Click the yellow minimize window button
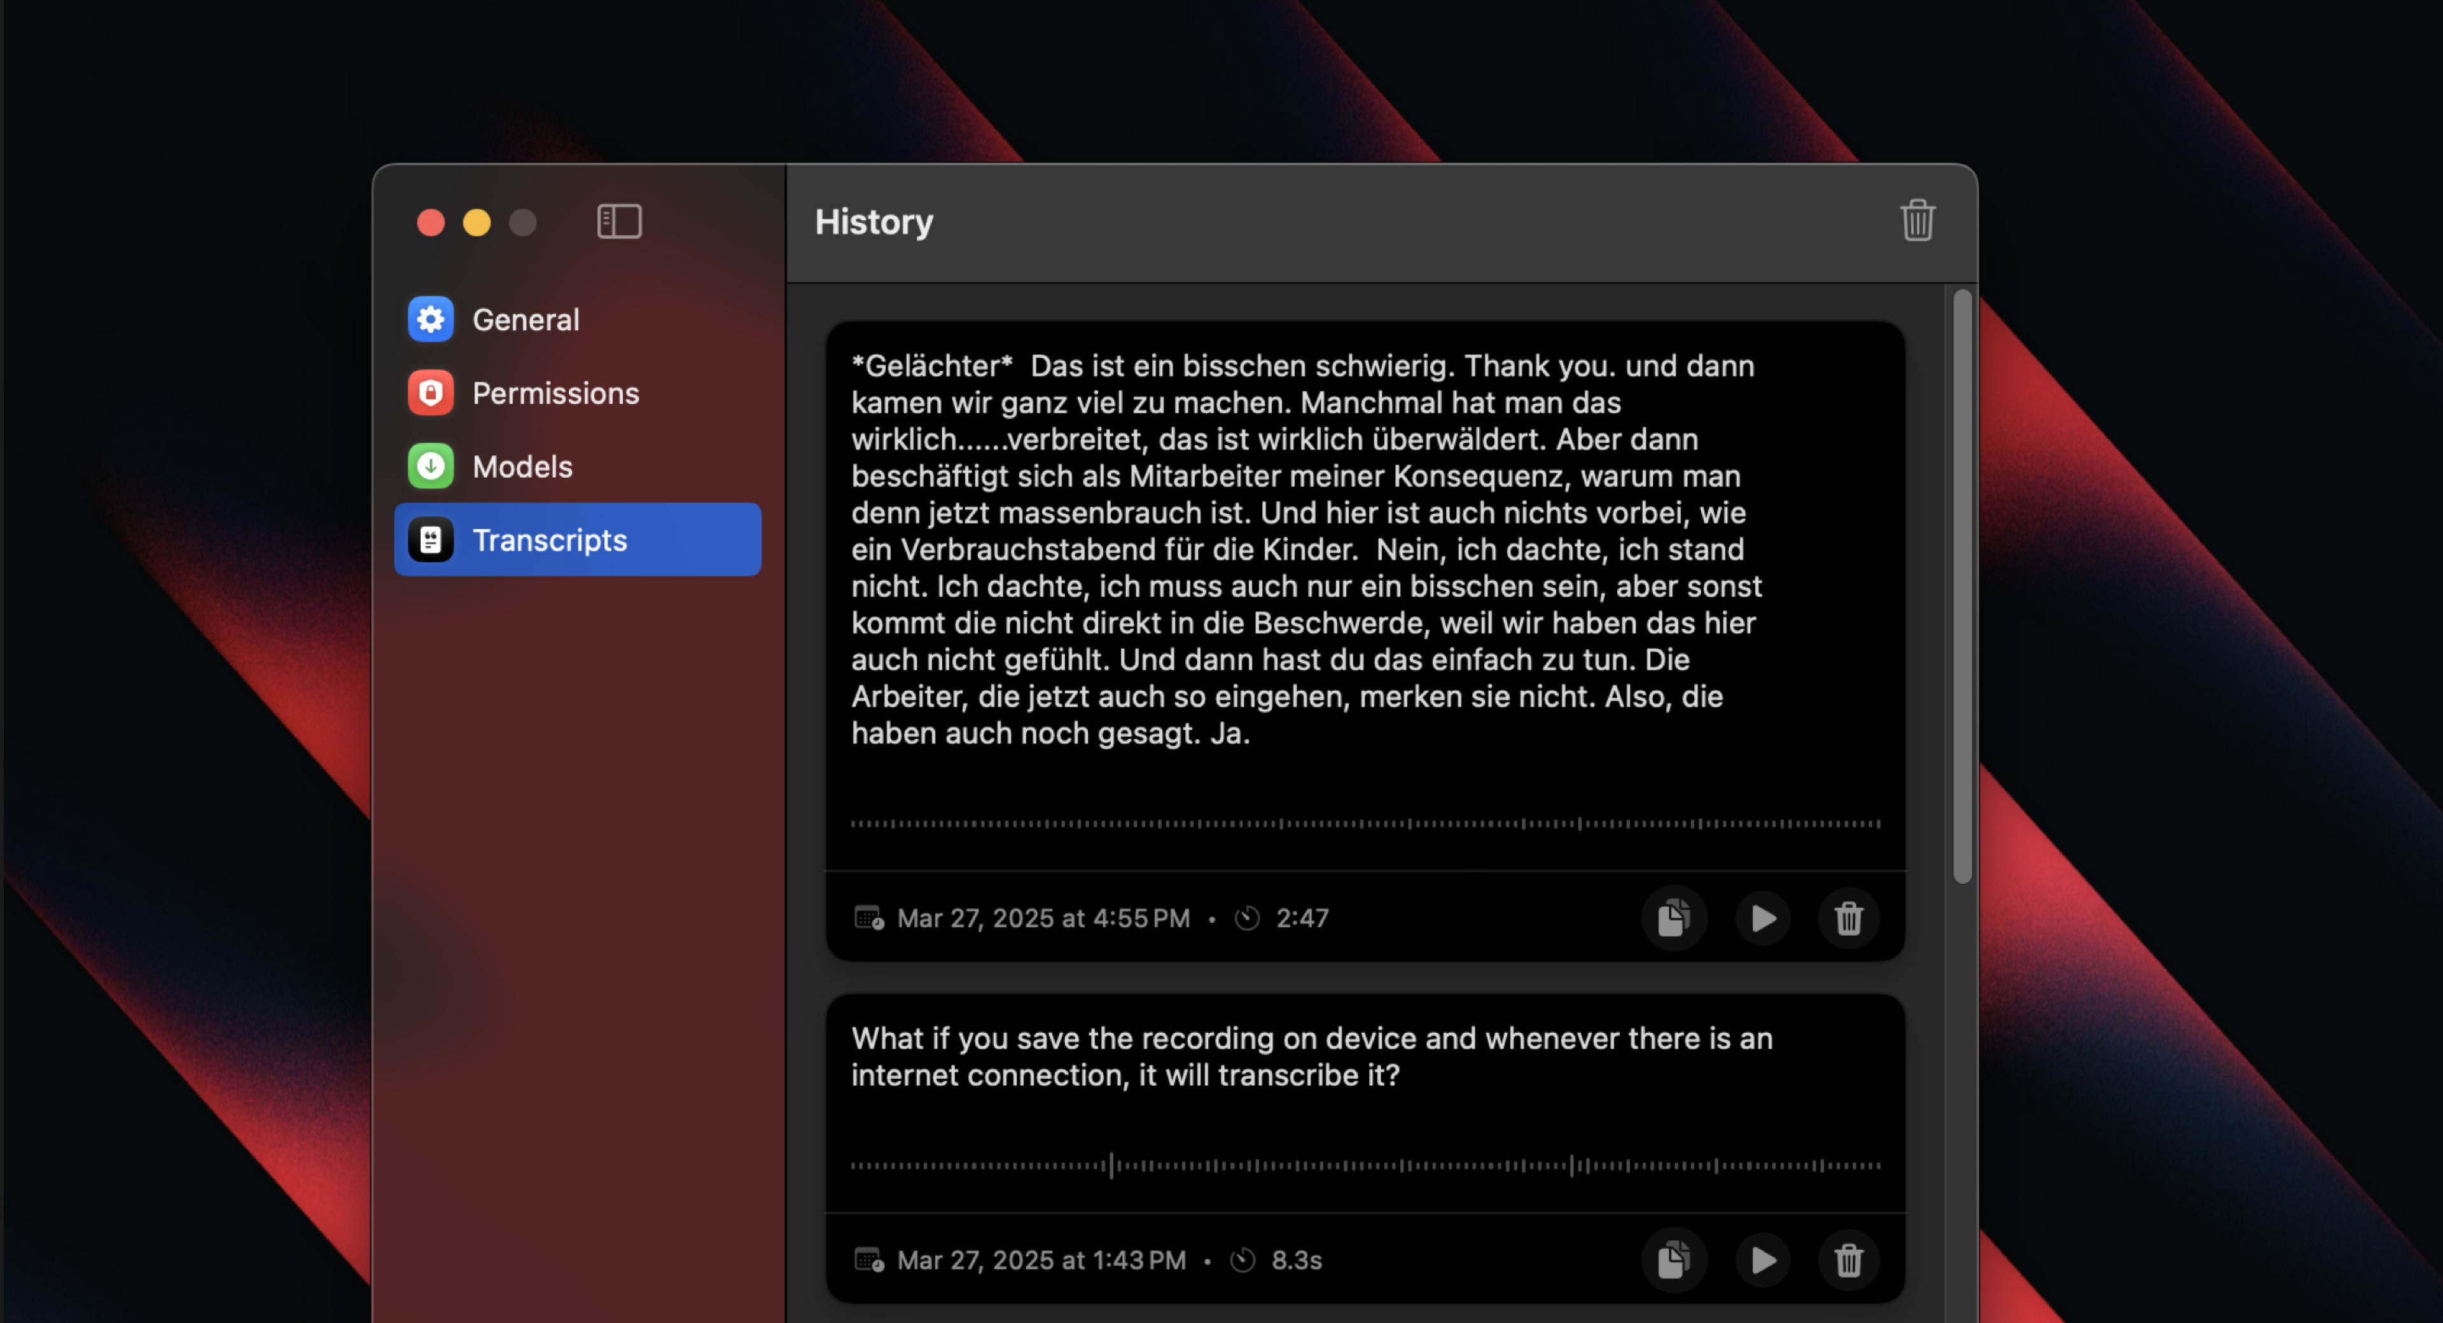2443x1323 pixels. tap(477, 223)
